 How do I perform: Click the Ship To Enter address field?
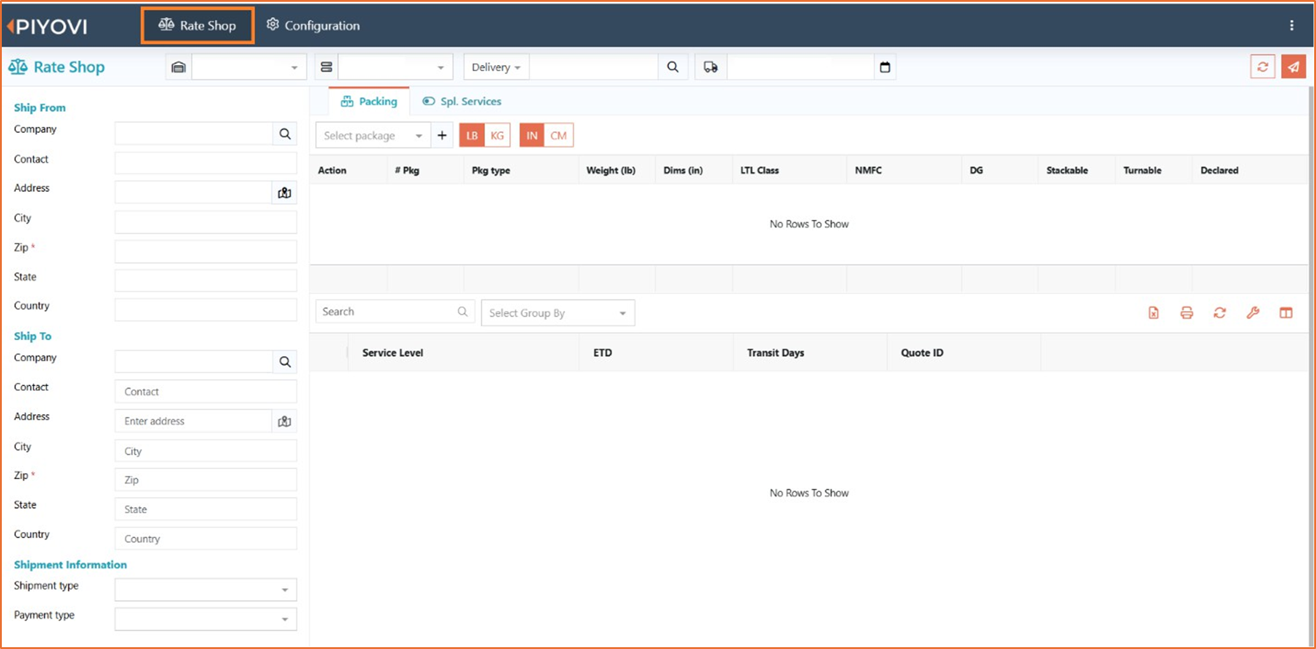coord(194,421)
